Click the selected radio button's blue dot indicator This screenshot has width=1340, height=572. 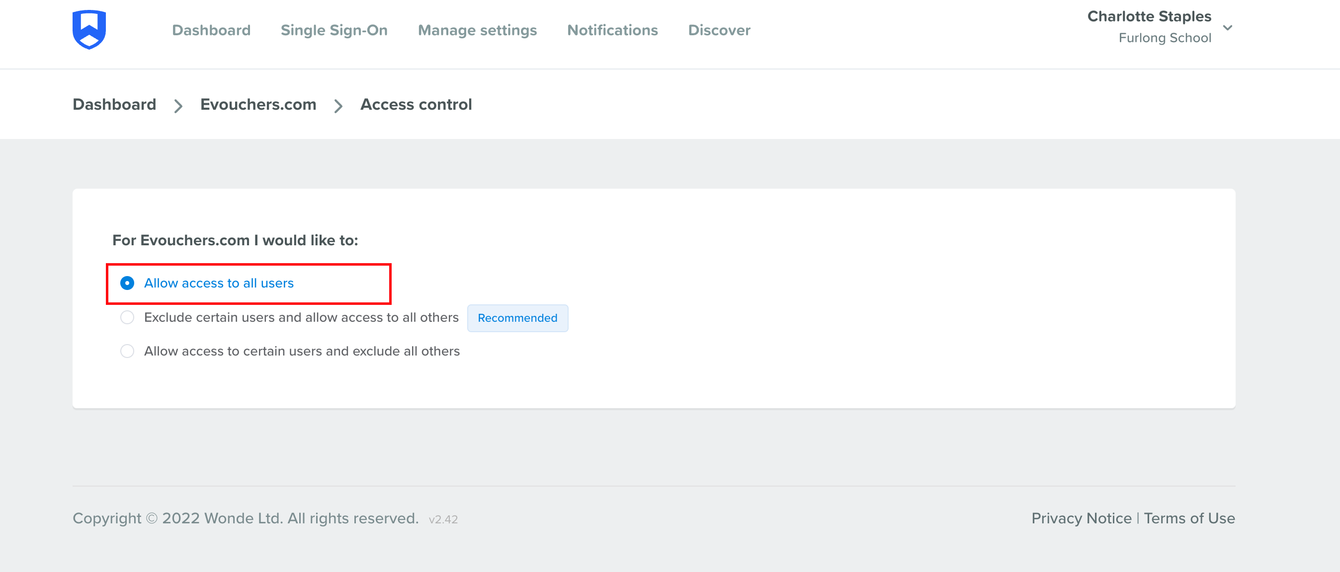click(x=127, y=283)
